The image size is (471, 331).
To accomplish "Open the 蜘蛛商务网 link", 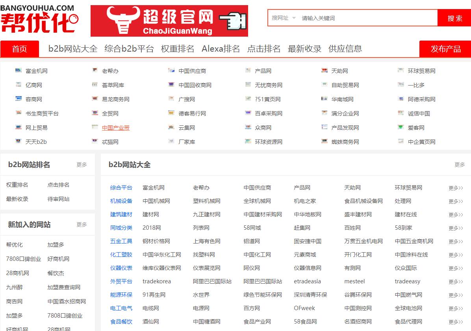I will [x=345, y=142].
